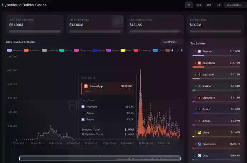The height and width of the screenshot is (163, 247).
Task: Click the right handle of chart range slider
Action: (x=180, y=158)
